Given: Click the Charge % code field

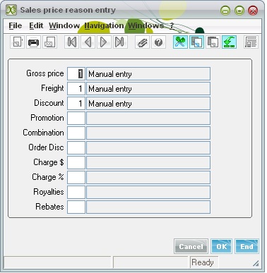Looking at the screenshot, I should 76,178.
